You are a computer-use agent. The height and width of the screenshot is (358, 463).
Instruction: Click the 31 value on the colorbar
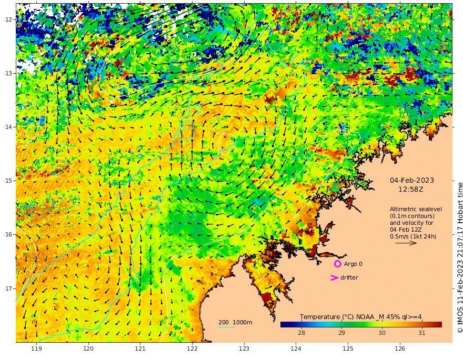(422, 333)
